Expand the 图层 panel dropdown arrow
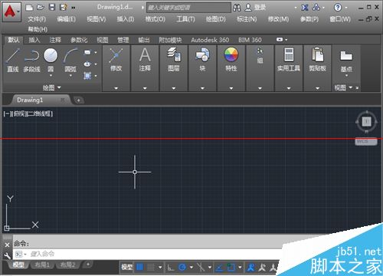 point(174,88)
